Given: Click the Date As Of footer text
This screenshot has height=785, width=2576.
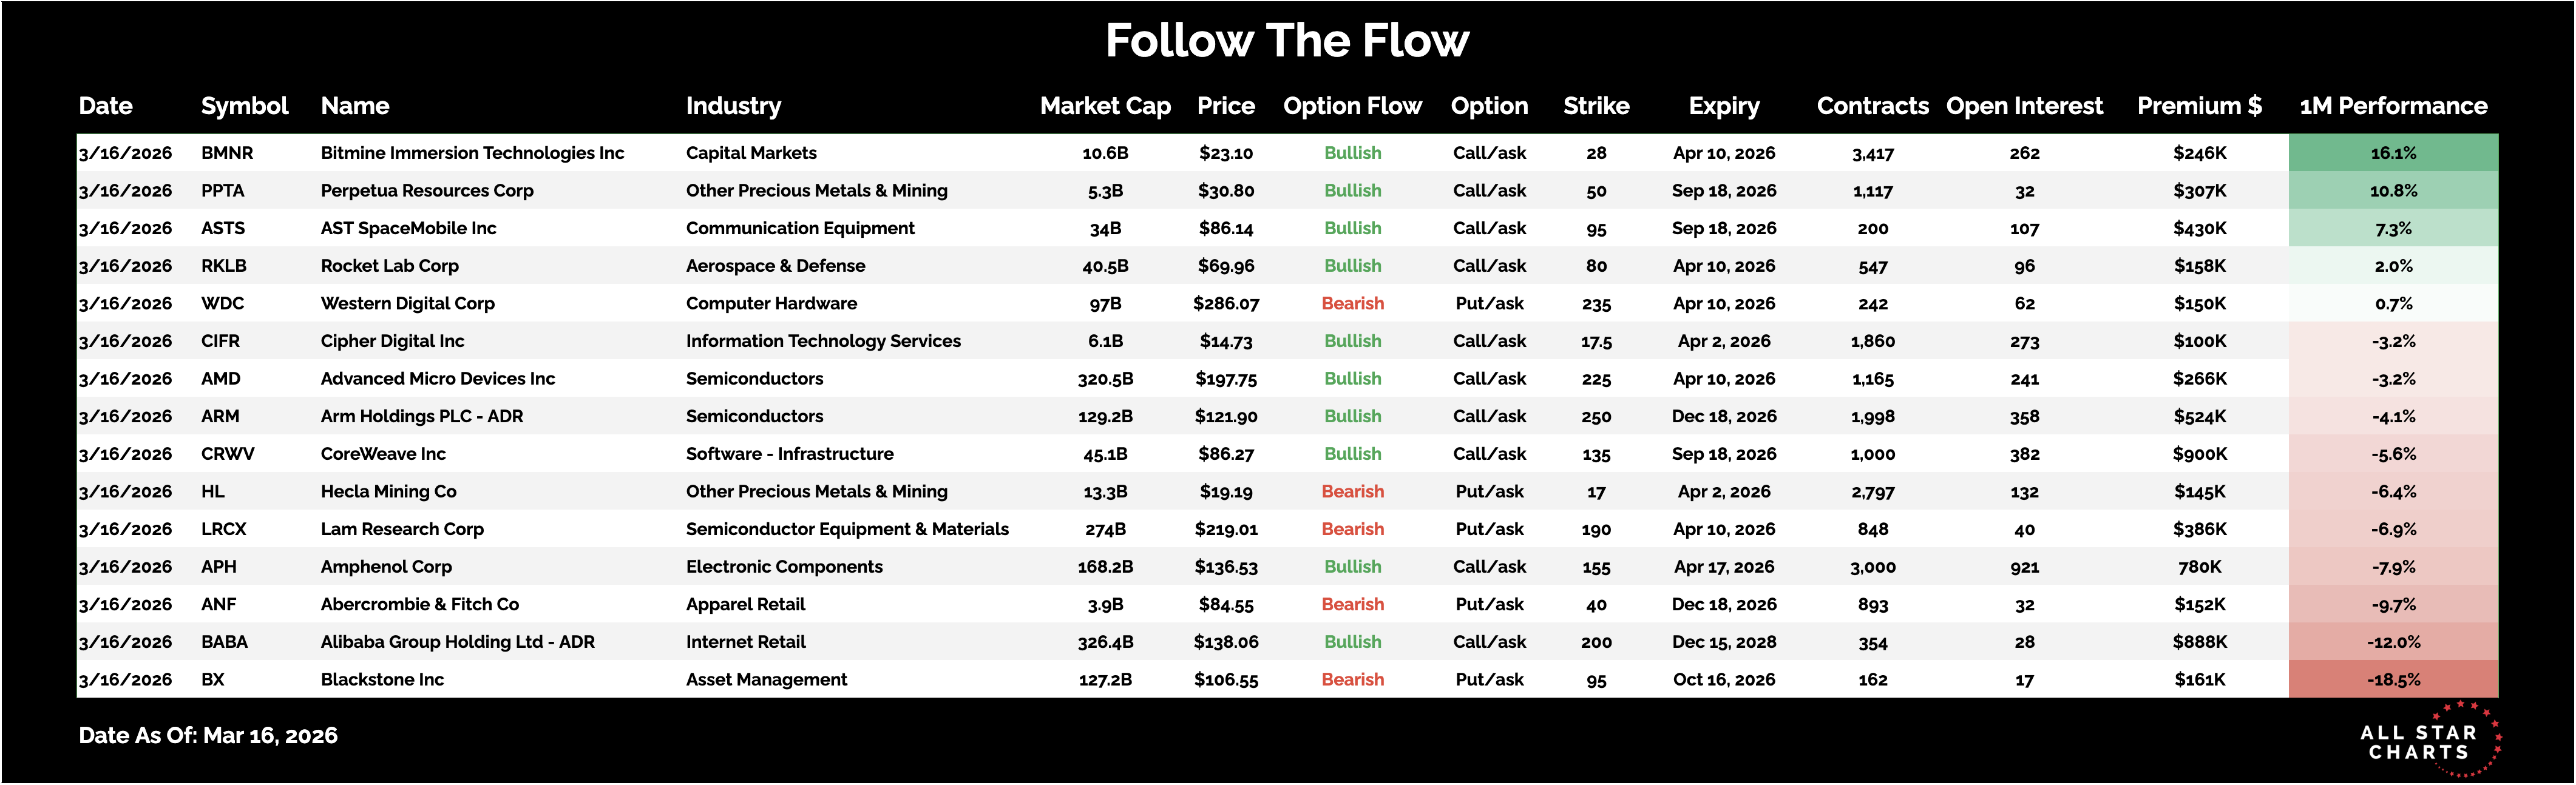Looking at the screenshot, I should pyautogui.click(x=208, y=736).
